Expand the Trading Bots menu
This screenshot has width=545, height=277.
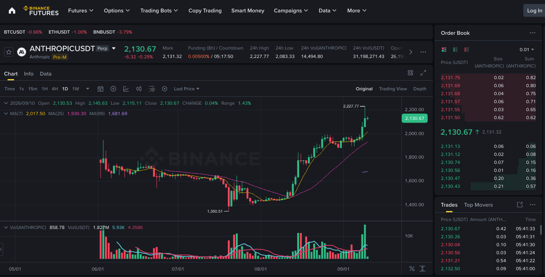click(159, 11)
